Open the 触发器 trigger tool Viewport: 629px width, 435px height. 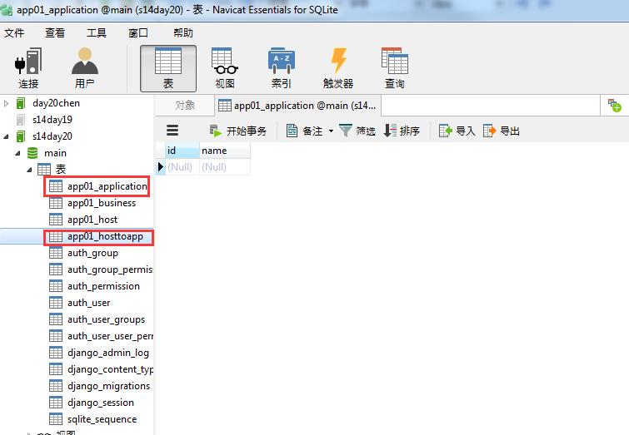(x=338, y=68)
